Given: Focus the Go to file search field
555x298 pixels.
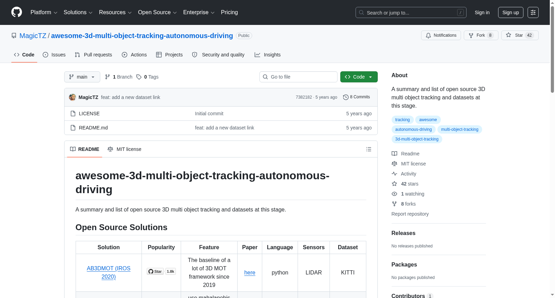Looking at the screenshot, I should [x=298, y=77].
